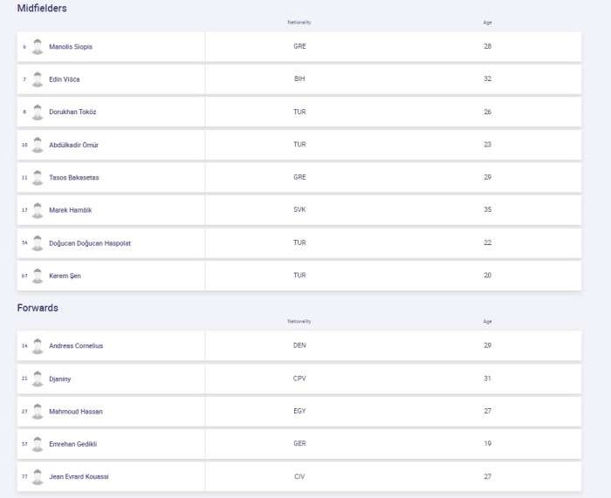This screenshot has width=611, height=498.
Task: Click Marek Hamšík's avatar icon
Action: click(x=38, y=210)
